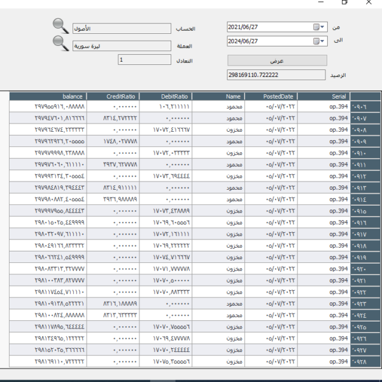Select row header ٠٩١٣

pyautogui.click(x=365, y=188)
